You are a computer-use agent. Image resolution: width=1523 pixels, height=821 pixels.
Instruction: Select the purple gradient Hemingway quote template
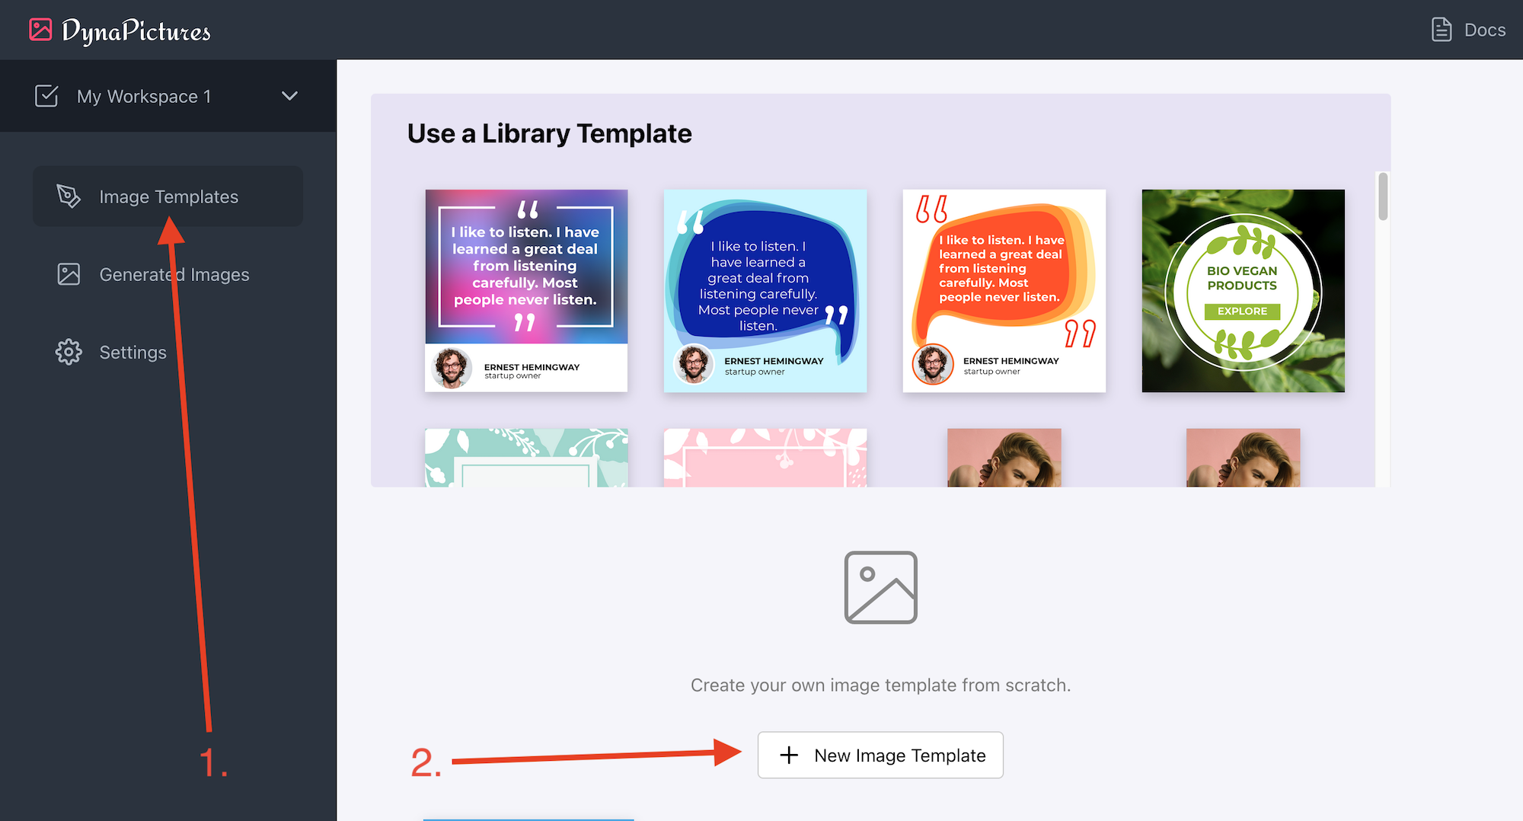(525, 291)
